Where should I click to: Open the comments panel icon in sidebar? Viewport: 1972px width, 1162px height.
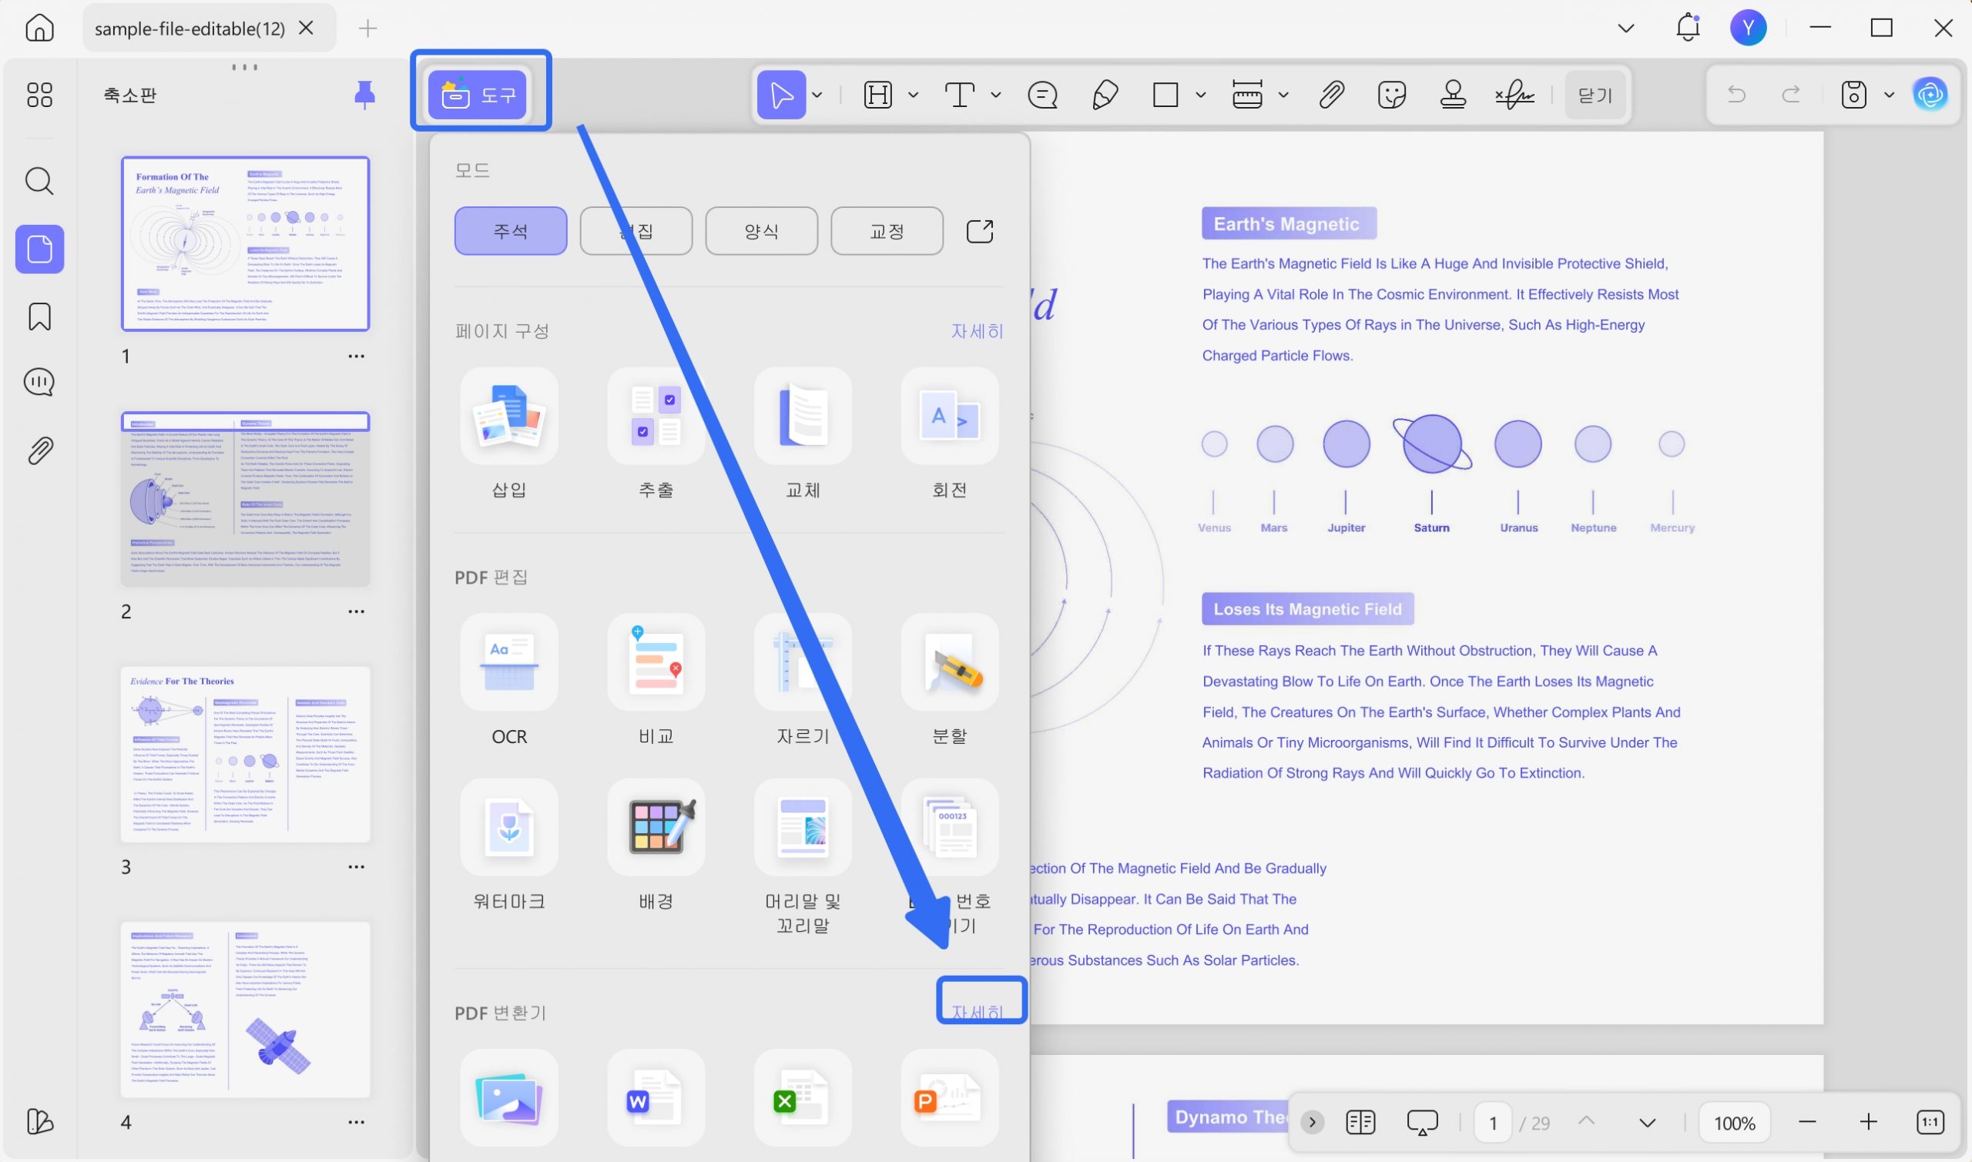[39, 382]
